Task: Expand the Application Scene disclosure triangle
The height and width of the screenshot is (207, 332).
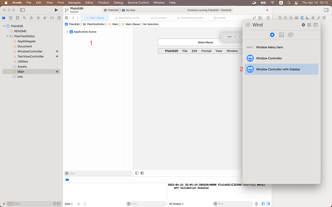Action: coord(67,32)
